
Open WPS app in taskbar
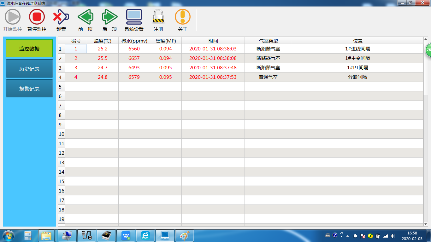126,236
